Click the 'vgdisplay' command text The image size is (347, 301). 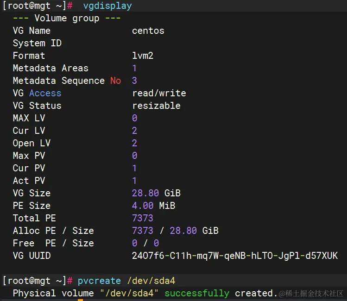[107, 6]
